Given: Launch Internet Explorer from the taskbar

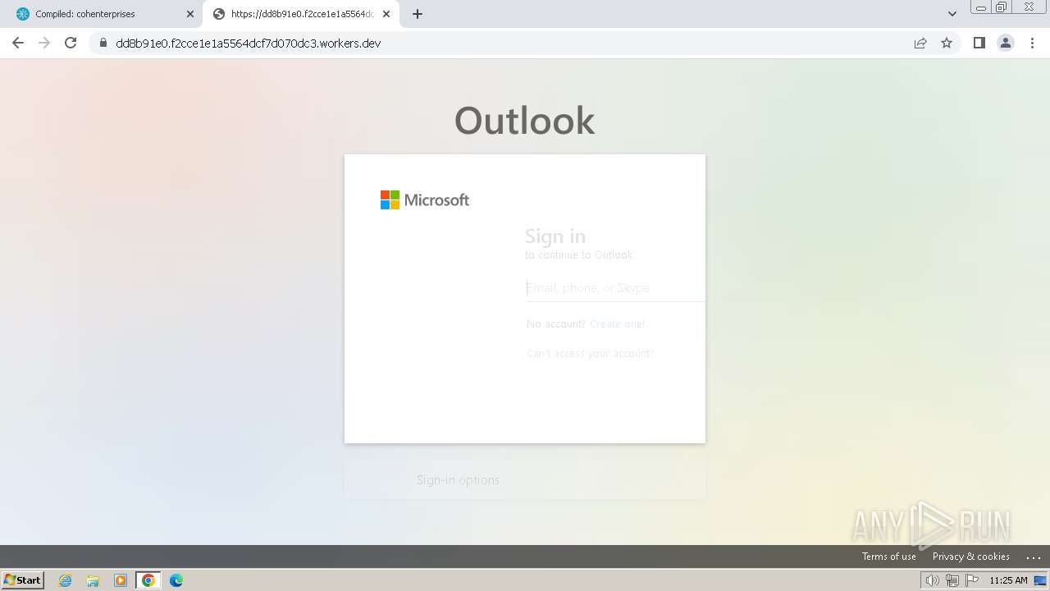Looking at the screenshot, I should 66,580.
